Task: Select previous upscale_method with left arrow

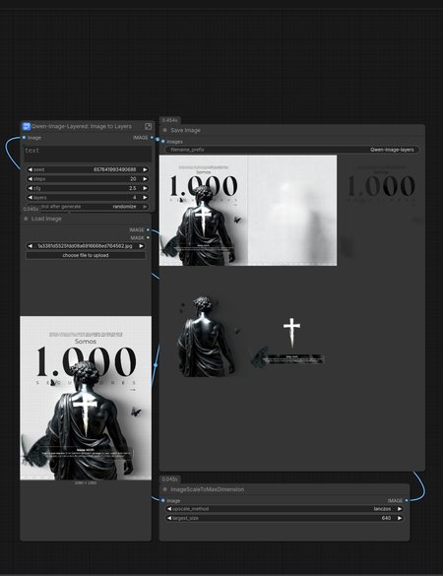Action: click(169, 509)
